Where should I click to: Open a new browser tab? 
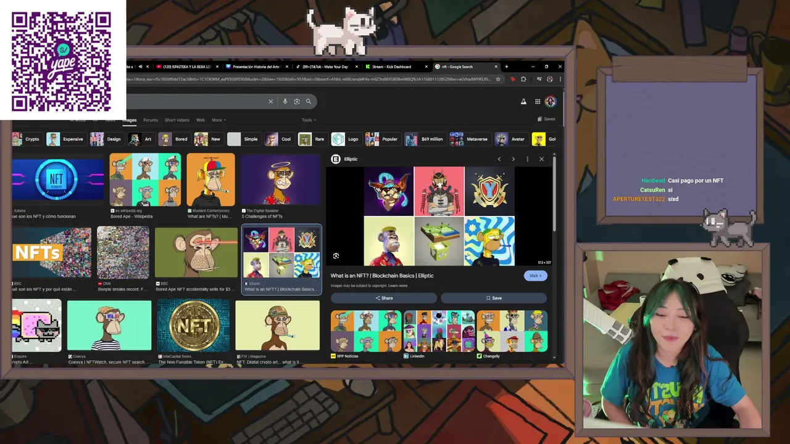pyautogui.click(x=506, y=67)
